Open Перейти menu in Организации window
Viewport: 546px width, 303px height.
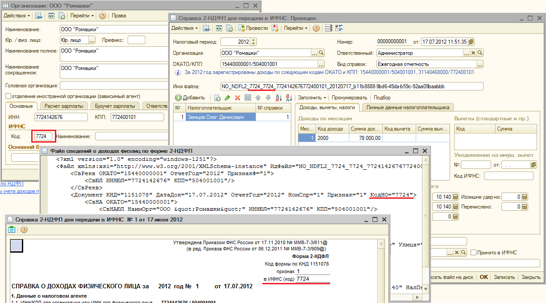pyautogui.click(x=82, y=16)
